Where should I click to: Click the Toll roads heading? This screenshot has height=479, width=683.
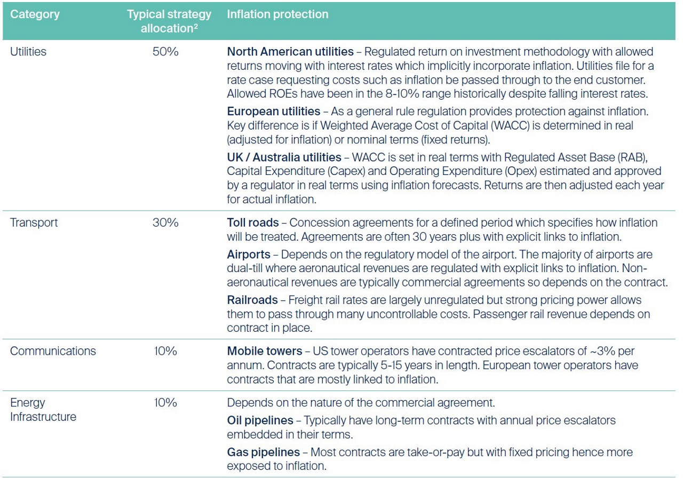253,222
